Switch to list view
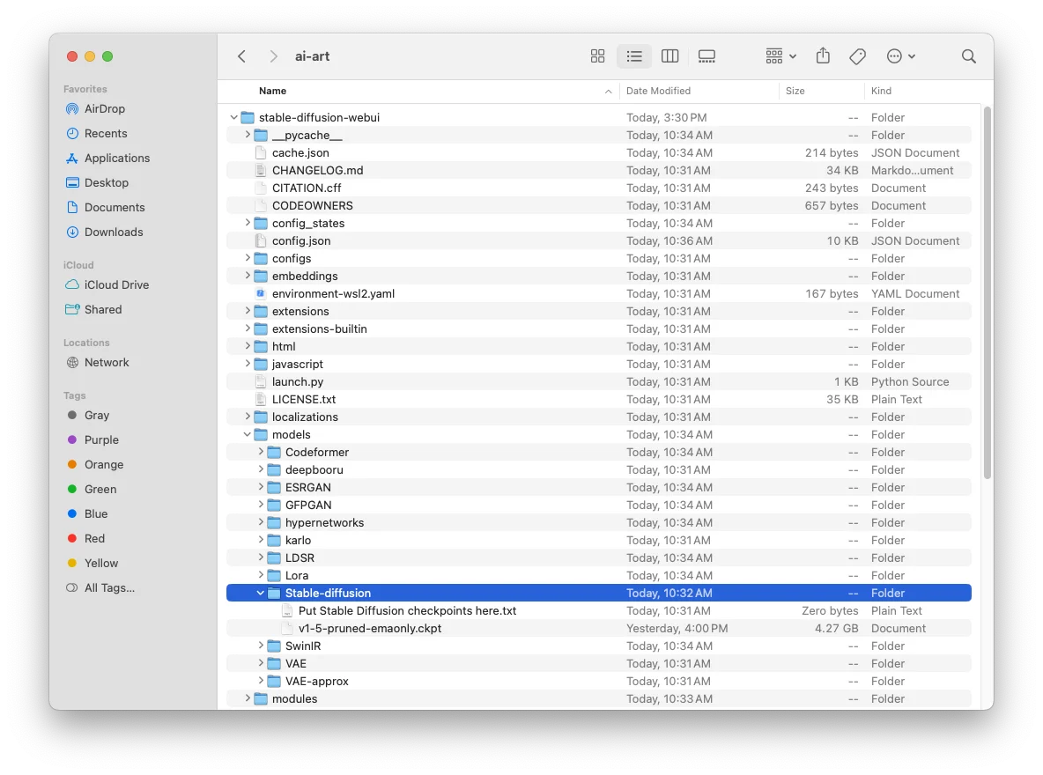This screenshot has width=1043, height=775. tap(634, 56)
